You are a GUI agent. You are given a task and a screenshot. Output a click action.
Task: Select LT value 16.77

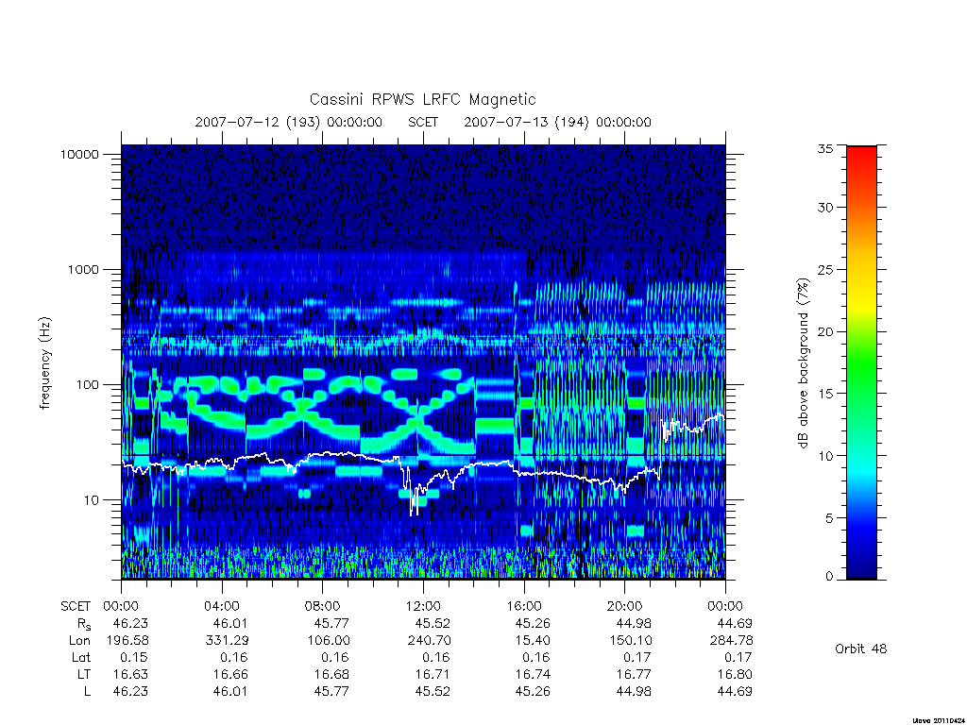pos(634,674)
